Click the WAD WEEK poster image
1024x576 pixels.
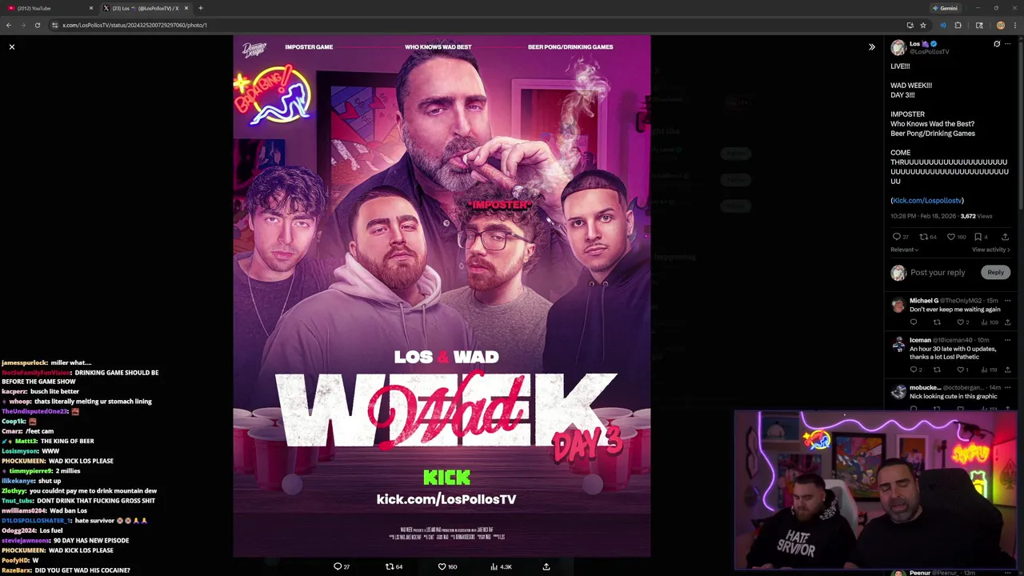(442, 296)
